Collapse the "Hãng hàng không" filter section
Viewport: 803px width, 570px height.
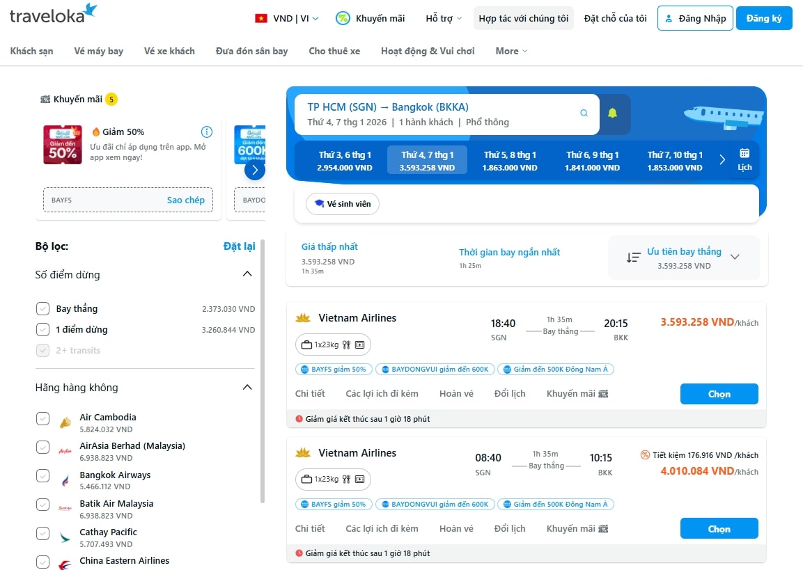pyautogui.click(x=247, y=388)
